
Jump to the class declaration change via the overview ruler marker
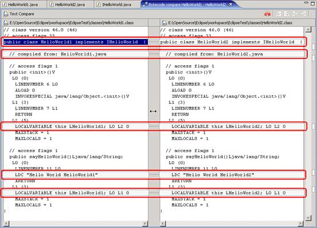point(314,46)
